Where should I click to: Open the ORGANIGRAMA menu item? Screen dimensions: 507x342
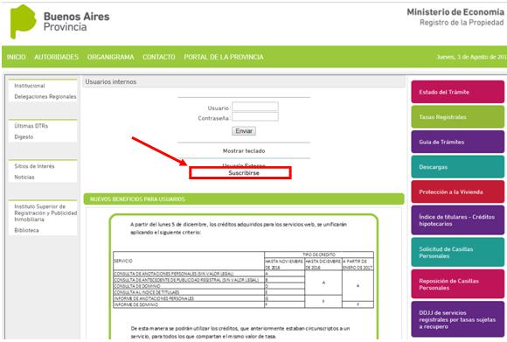coord(110,57)
